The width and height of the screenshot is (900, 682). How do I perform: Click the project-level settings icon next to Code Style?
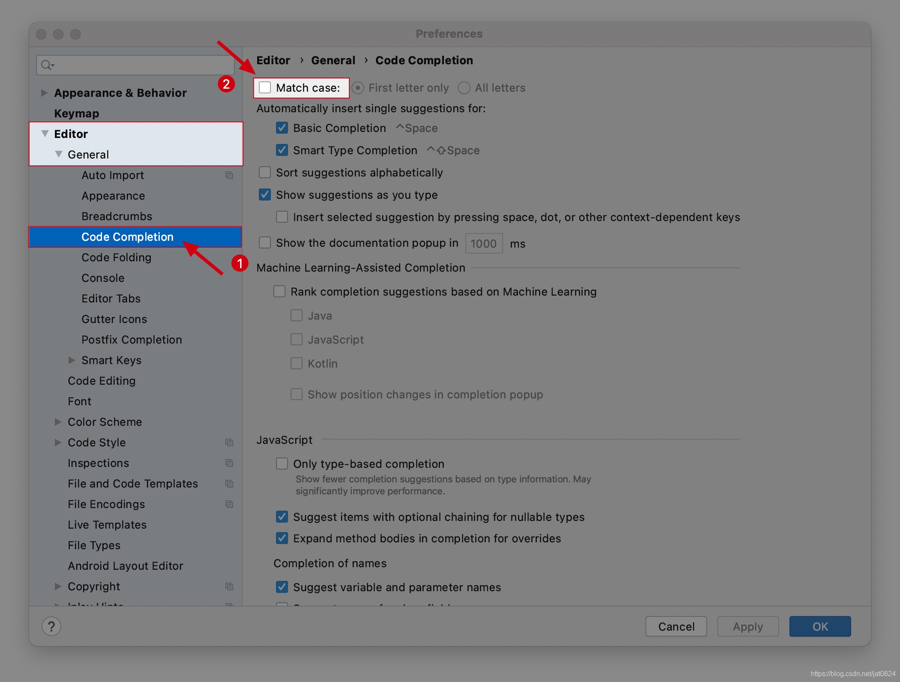tap(229, 443)
